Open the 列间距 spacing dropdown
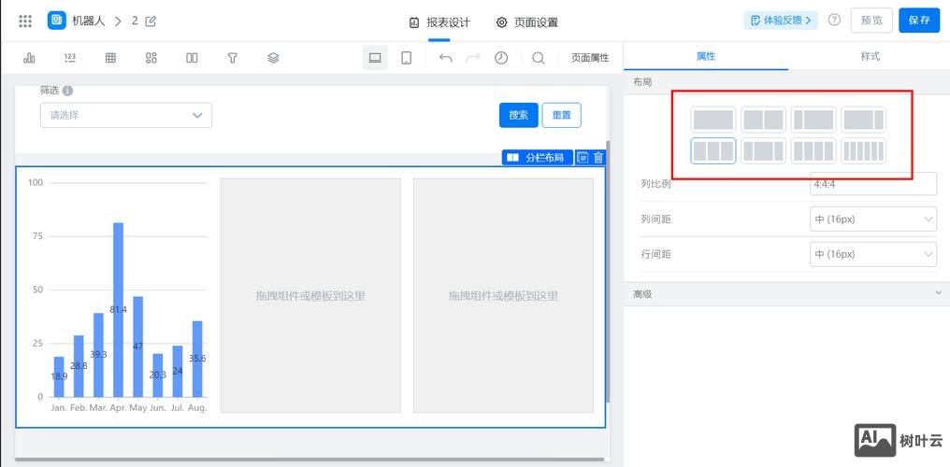 [873, 219]
